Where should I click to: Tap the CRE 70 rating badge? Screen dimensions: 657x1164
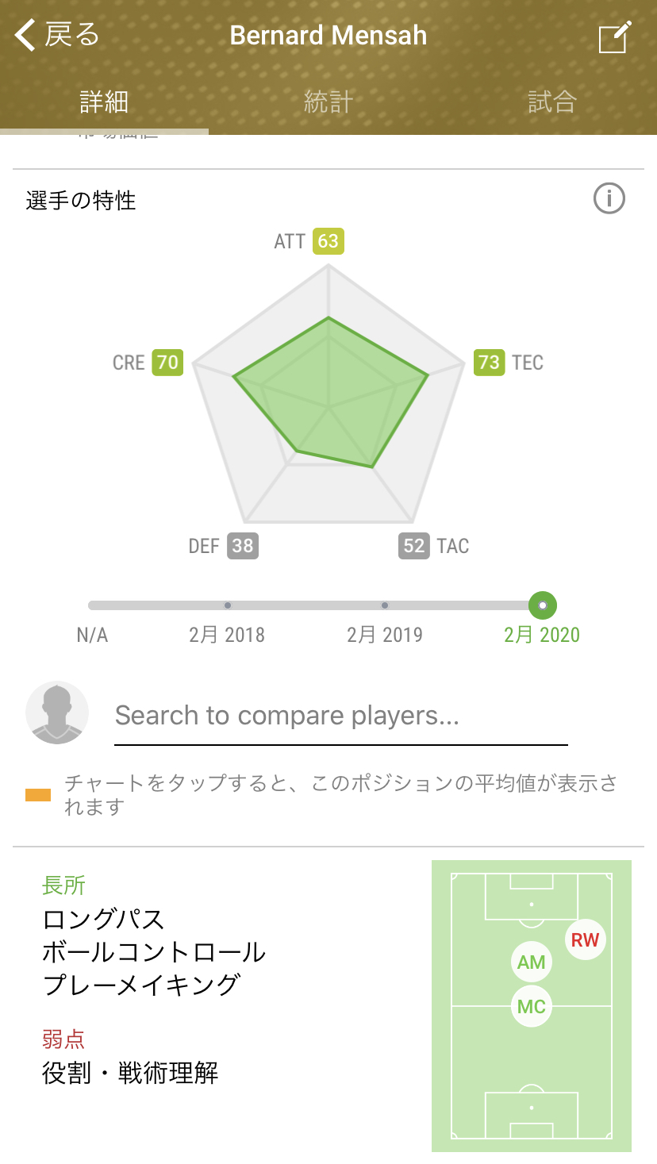click(x=167, y=363)
